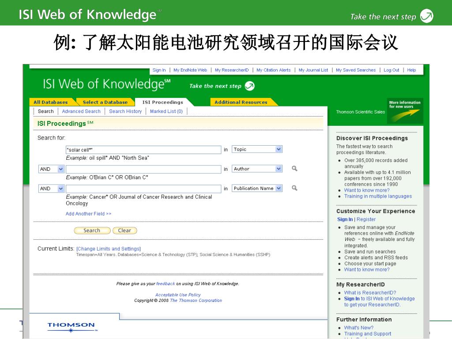This screenshot has height=339, width=452.
Task: Click the topic search field with "solar cell*"
Action: pos(143,150)
